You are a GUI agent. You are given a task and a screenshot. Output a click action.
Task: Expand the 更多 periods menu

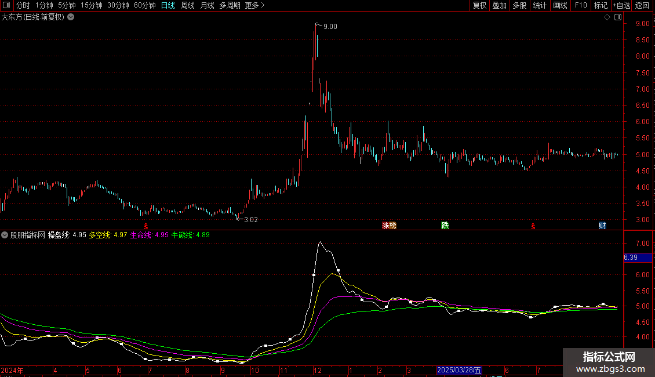pyautogui.click(x=254, y=5)
